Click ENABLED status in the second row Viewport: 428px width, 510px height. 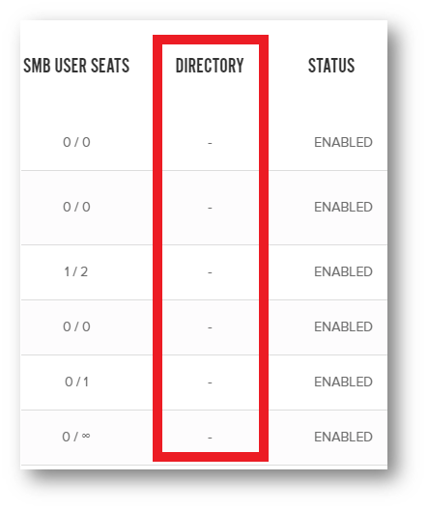(343, 207)
